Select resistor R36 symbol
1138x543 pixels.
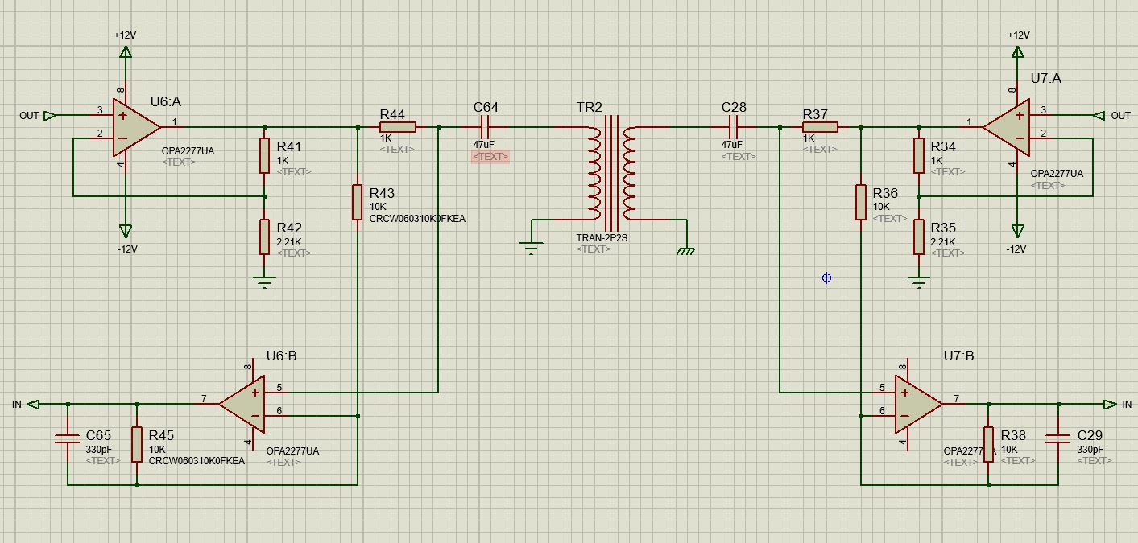860,202
